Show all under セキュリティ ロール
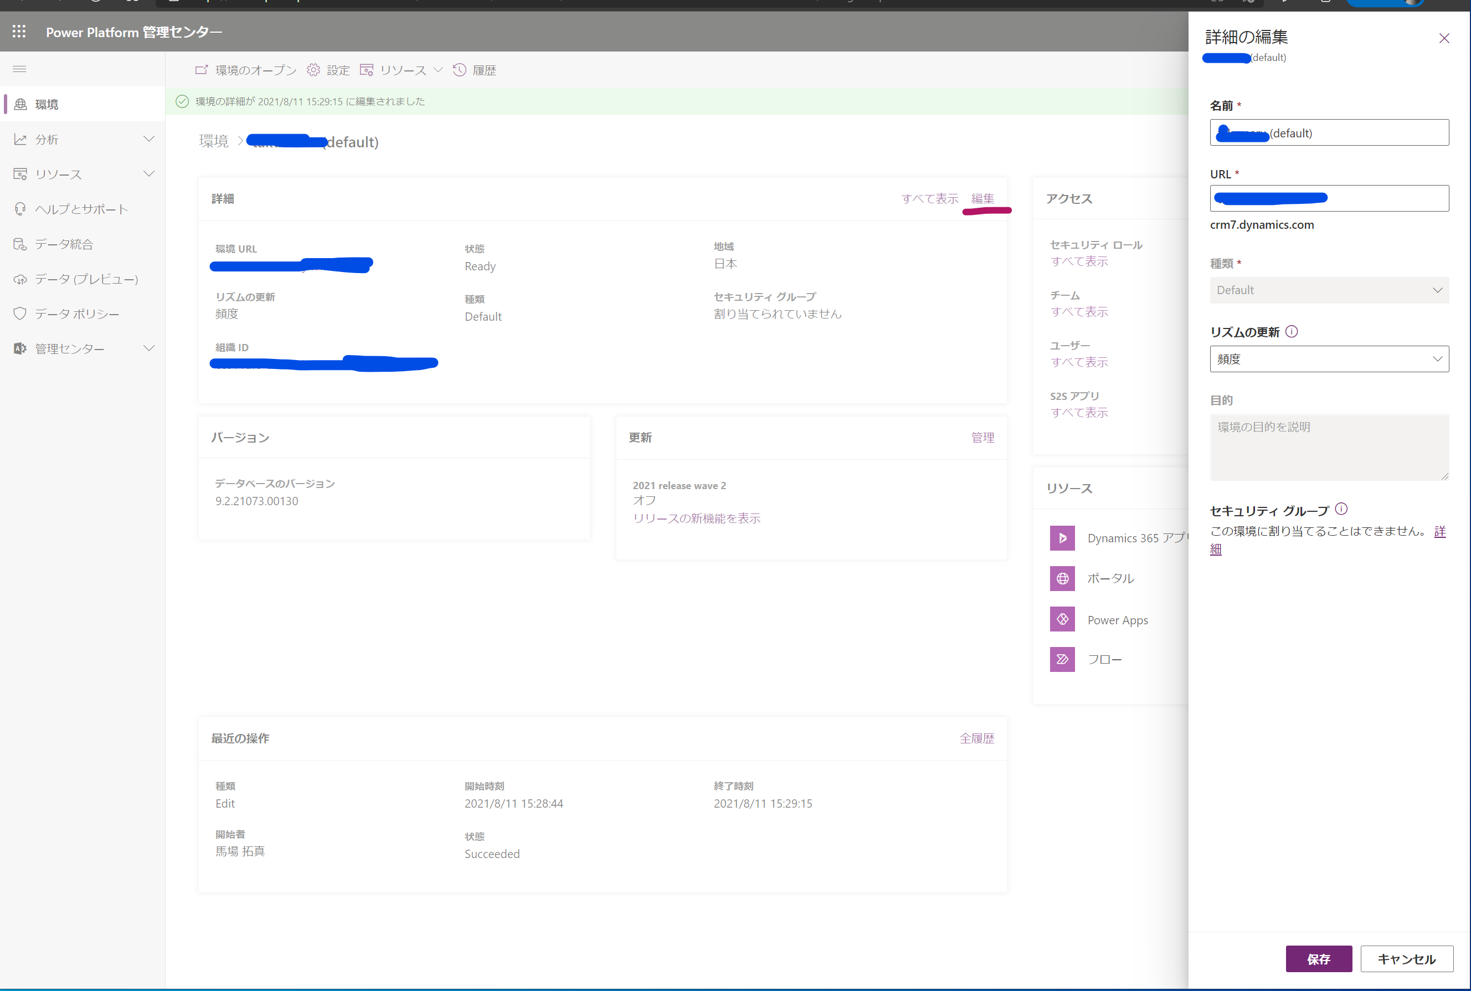Screen dimensions: 1471x991 click(1079, 261)
